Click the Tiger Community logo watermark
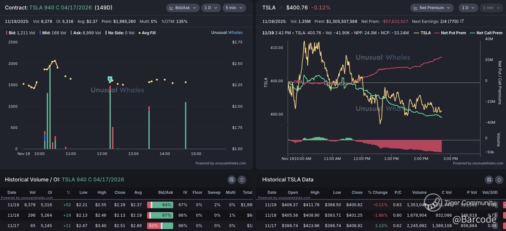The width and height of the screenshot is (506, 231). [x=433, y=203]
